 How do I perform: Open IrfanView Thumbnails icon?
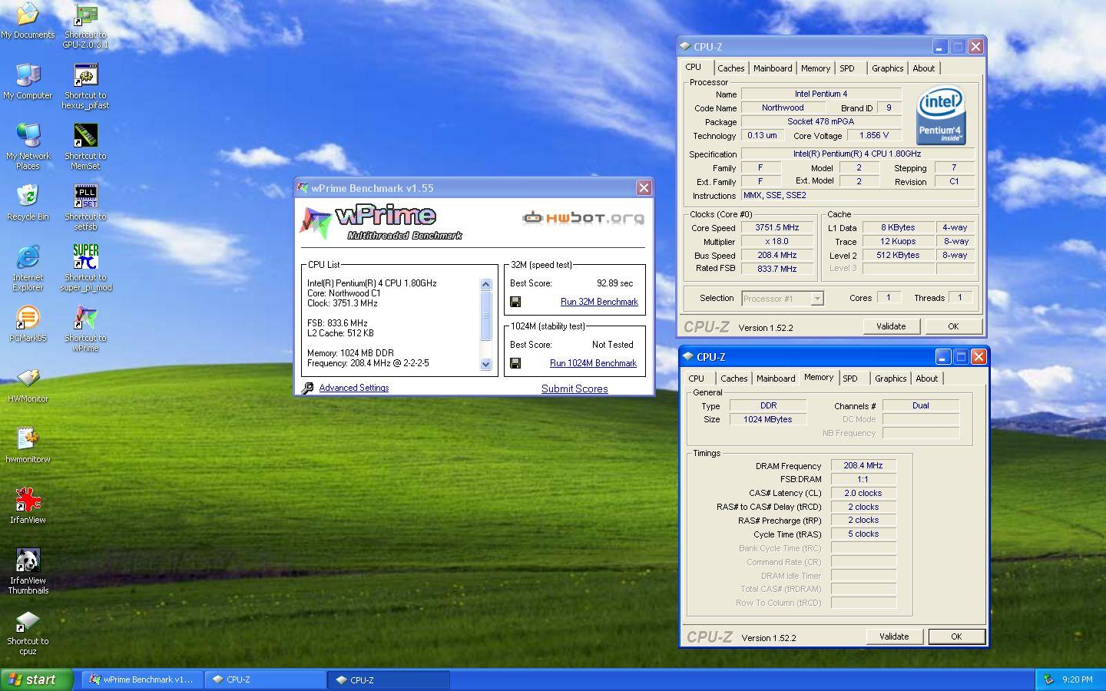tap(28, 560)
